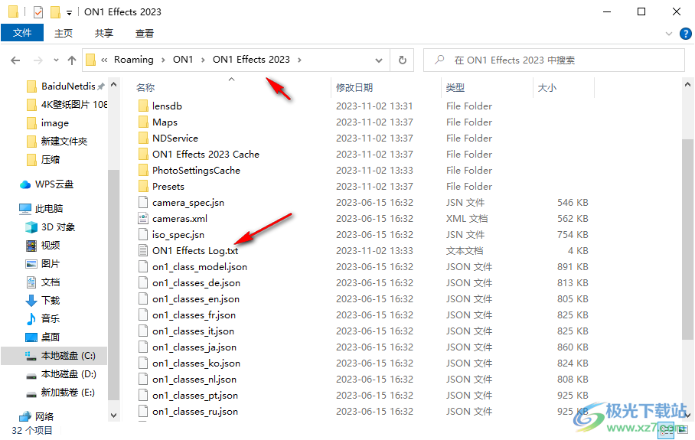Select the on1_classes_nl.json file
695x440 pixels.
(x=194, y=380)
